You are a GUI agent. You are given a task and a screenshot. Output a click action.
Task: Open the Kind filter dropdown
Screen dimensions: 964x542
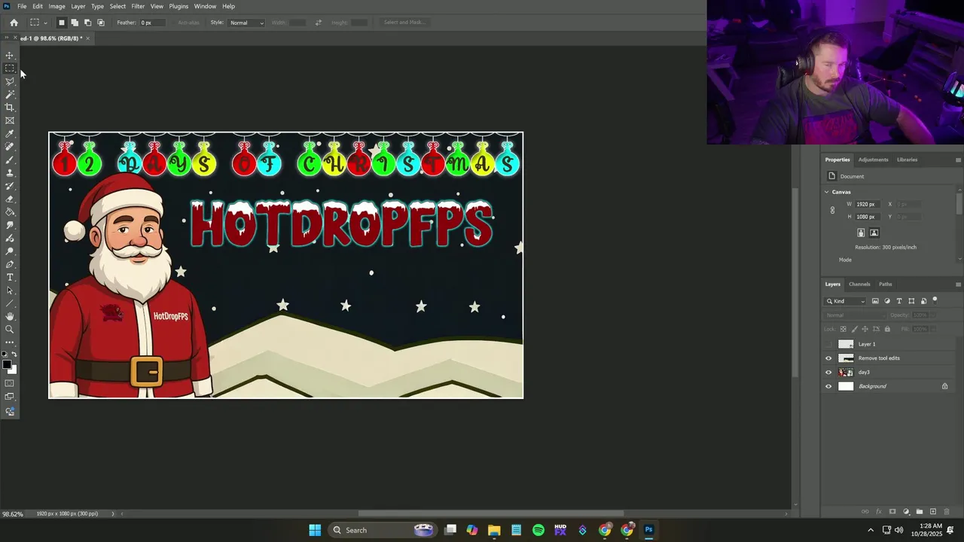point(846,301)
